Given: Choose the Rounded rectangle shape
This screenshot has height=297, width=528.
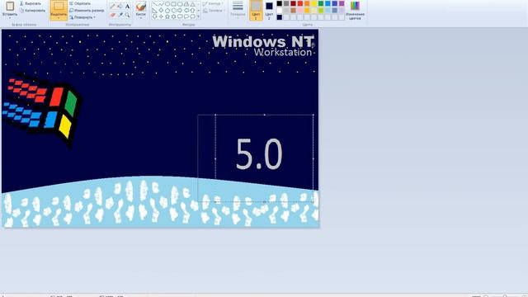Looking at the screenshot, I should [x=180, y=4].
